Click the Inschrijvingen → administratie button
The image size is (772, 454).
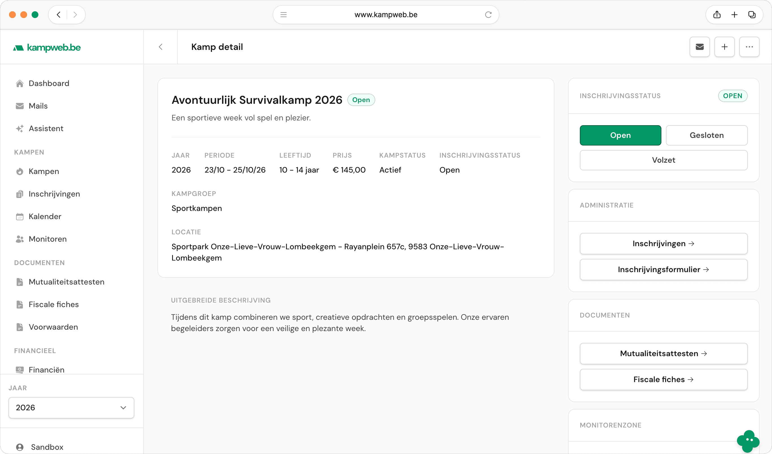[x=664, y=244]
